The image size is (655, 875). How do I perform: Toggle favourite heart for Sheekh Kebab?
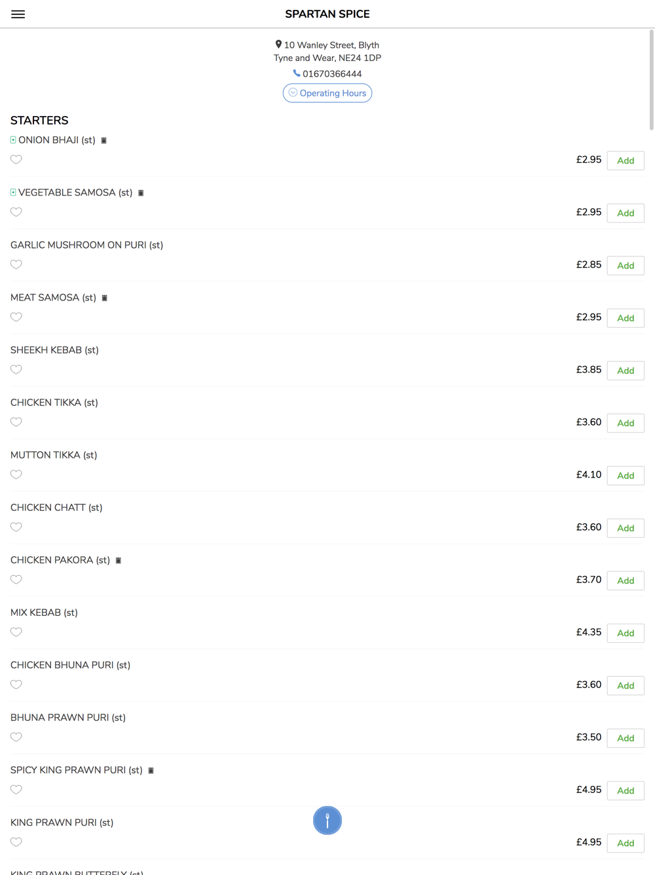(16, 369)
